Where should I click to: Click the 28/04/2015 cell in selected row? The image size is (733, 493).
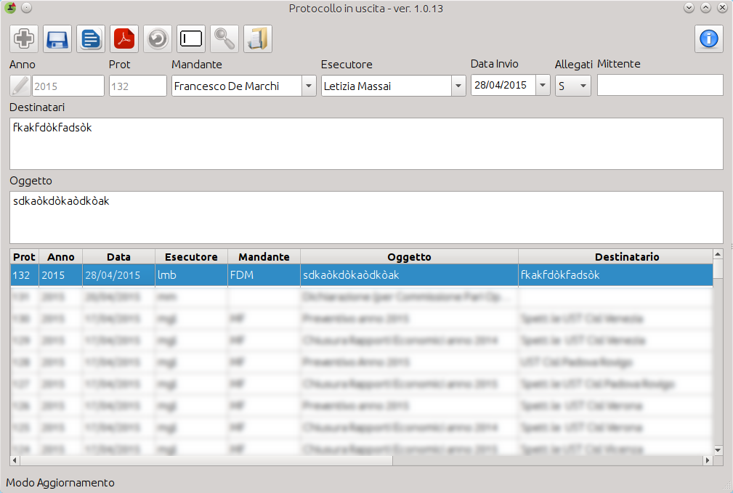pos(118,274)
